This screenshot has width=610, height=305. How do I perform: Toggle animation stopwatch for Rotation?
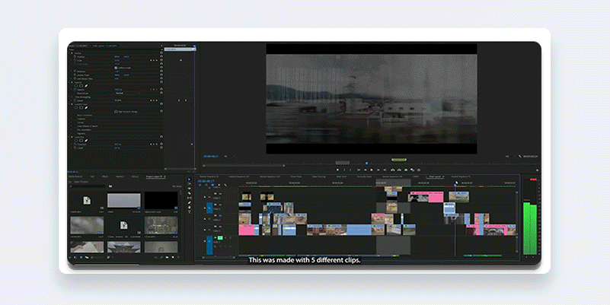75,71
